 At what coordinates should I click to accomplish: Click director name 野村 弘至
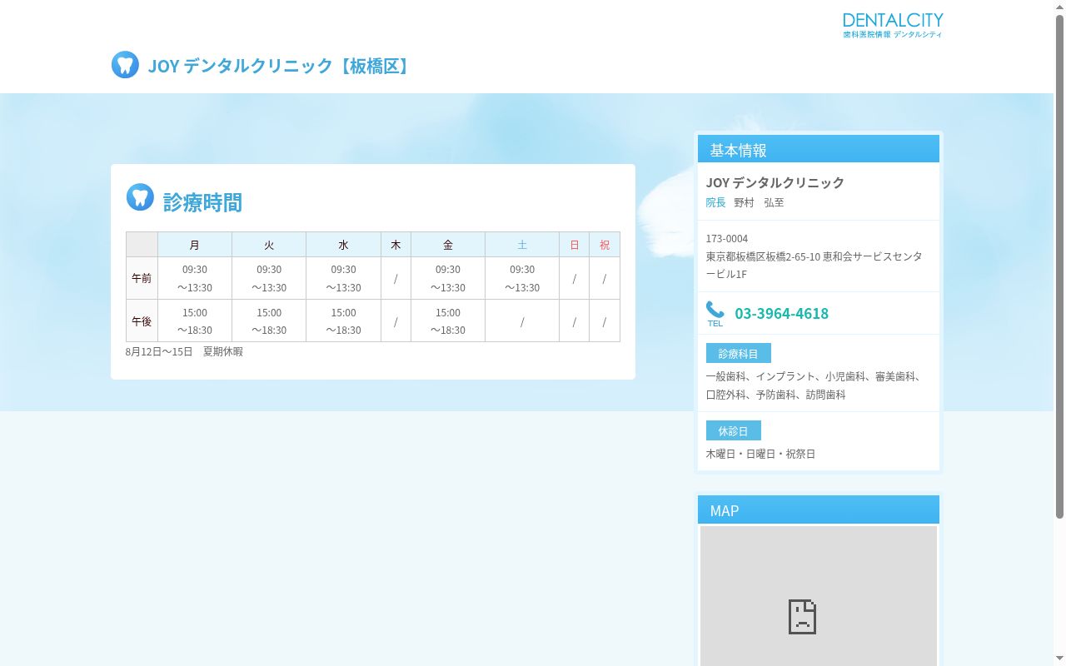click(x=759, y=202)
